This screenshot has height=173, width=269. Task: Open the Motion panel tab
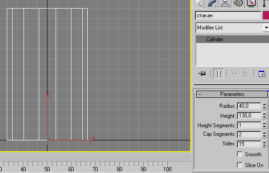click(238, 4)
